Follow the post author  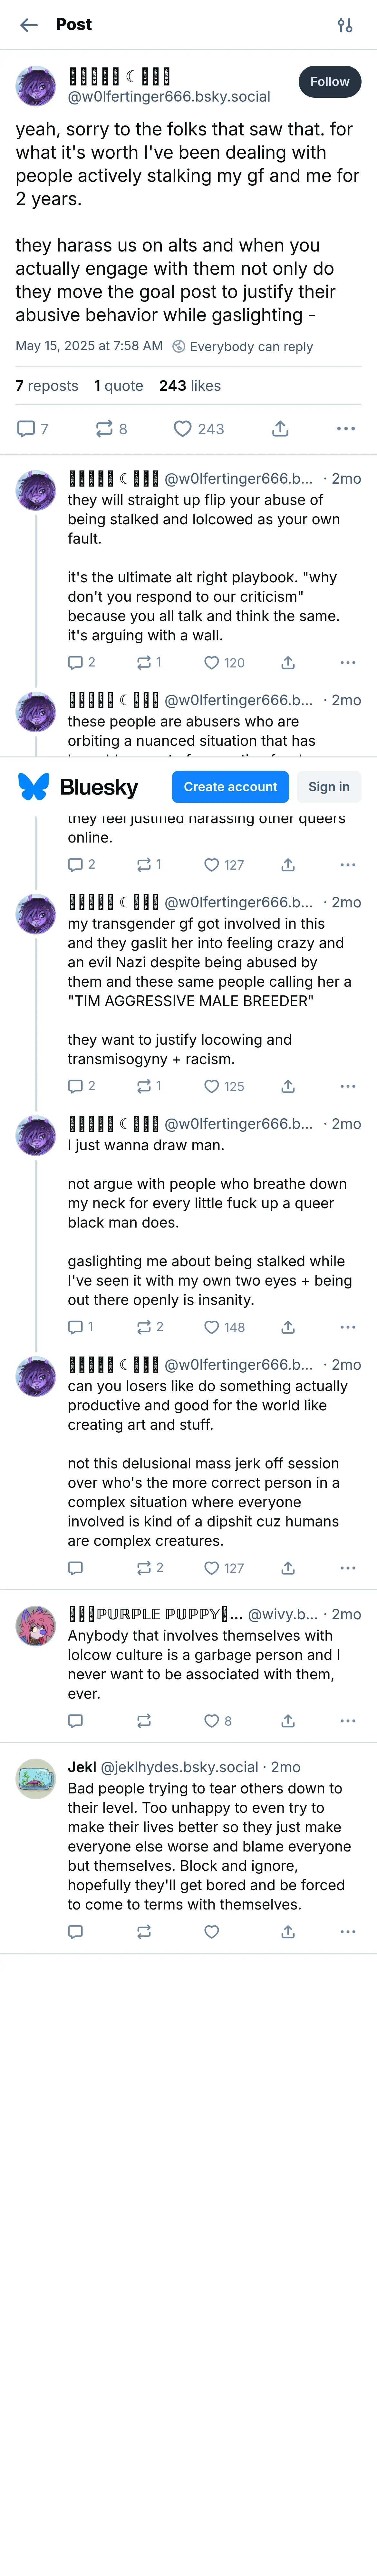pos(329,82)
